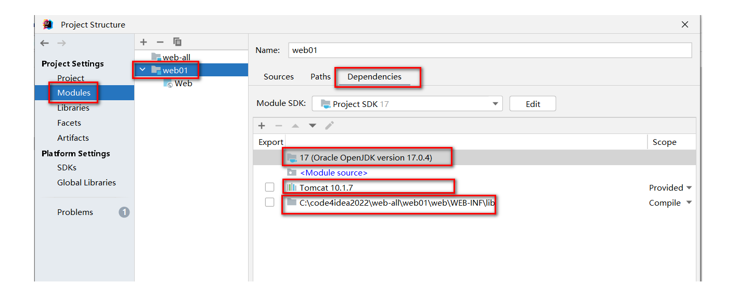Screen dimensions: 751x296
Task: Collapse the web01 module tree node
Action: click(x=142, y=70)
